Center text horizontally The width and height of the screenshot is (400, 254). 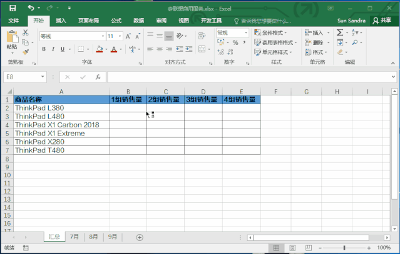(160, 49)
